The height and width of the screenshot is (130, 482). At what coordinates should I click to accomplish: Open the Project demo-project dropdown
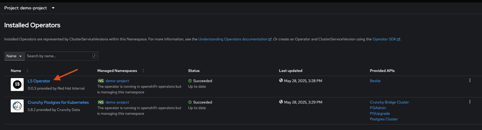30,8
